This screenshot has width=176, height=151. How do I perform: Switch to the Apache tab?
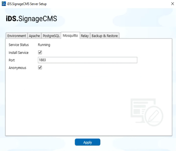tap(34, 36)
